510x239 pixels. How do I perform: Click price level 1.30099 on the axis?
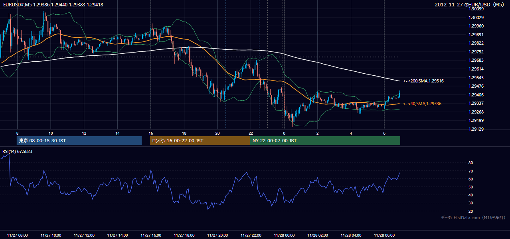[476, 9]
